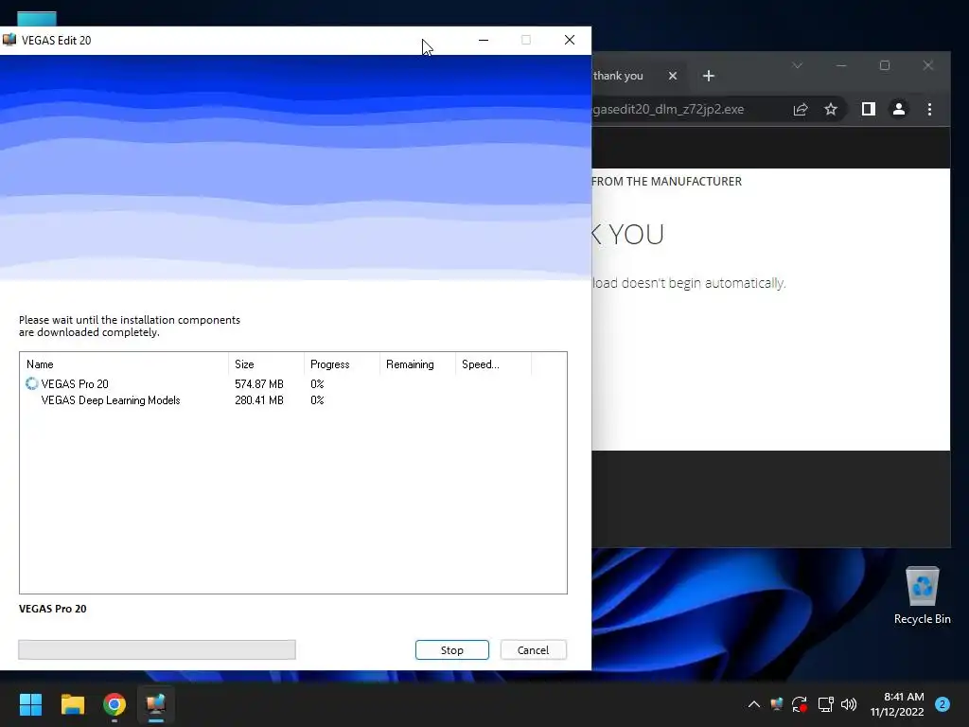Sort downloads by the Size column header
This screenshot has width=969, height=727.
coord(266,364)
